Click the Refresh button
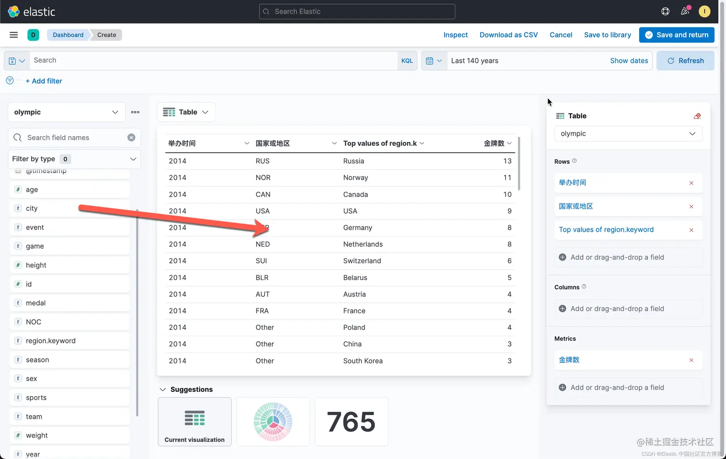 685,61
